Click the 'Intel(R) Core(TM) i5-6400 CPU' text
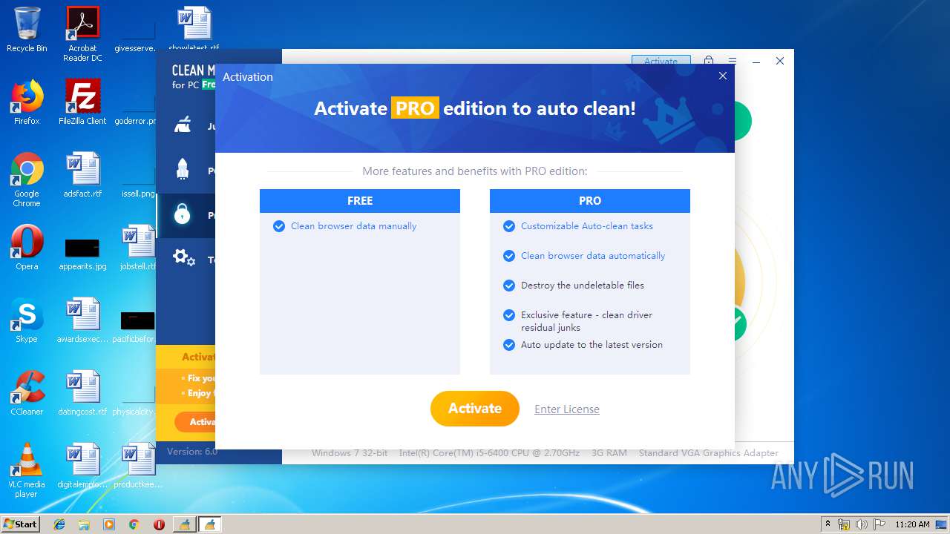The width and height of the screenshot is (950, 534). (490, 453)
